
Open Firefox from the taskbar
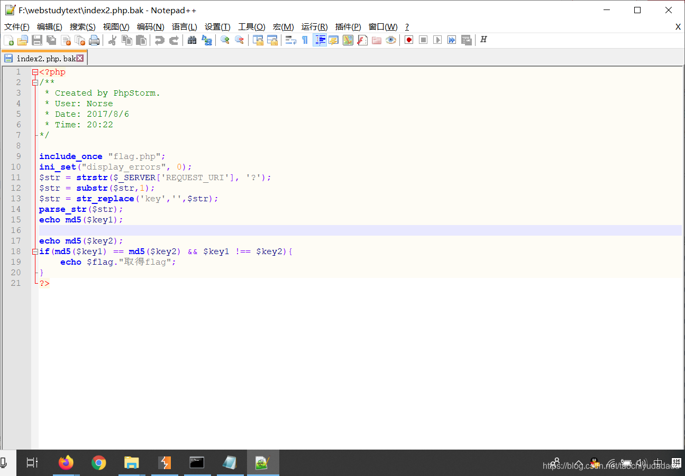(x=66, y=463)
